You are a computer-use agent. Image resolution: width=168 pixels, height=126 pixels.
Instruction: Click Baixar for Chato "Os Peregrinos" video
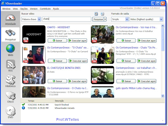point(126,61)
